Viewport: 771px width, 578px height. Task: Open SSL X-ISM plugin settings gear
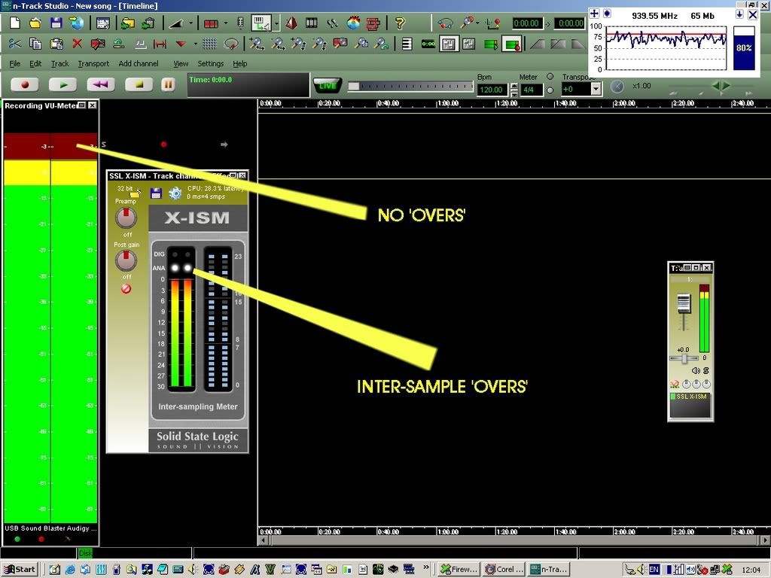click(x=175, y=193)
